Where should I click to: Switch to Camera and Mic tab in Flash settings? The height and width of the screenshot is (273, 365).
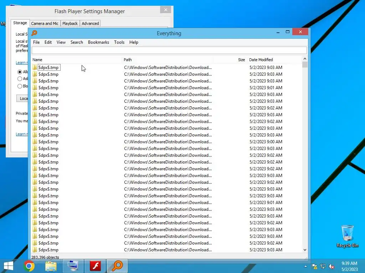tap(45, 23)
